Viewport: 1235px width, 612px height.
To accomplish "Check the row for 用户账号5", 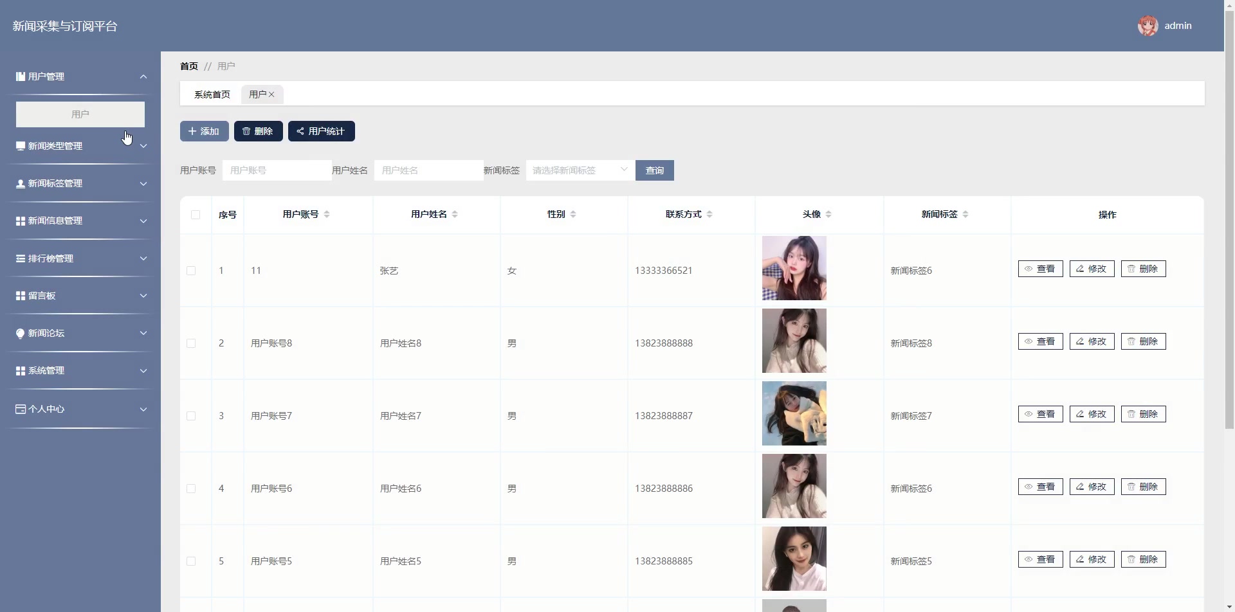I will (191, 561).
